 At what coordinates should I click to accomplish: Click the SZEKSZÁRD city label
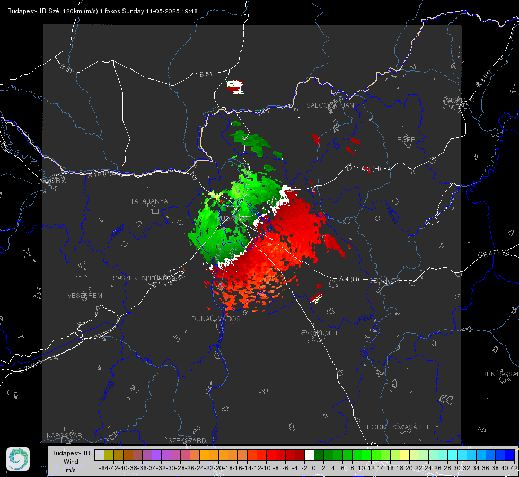point(187,440)
